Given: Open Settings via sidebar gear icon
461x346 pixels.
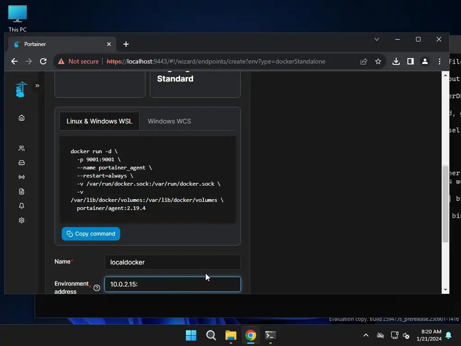Looking at the screenshot, I should (22, 220).
